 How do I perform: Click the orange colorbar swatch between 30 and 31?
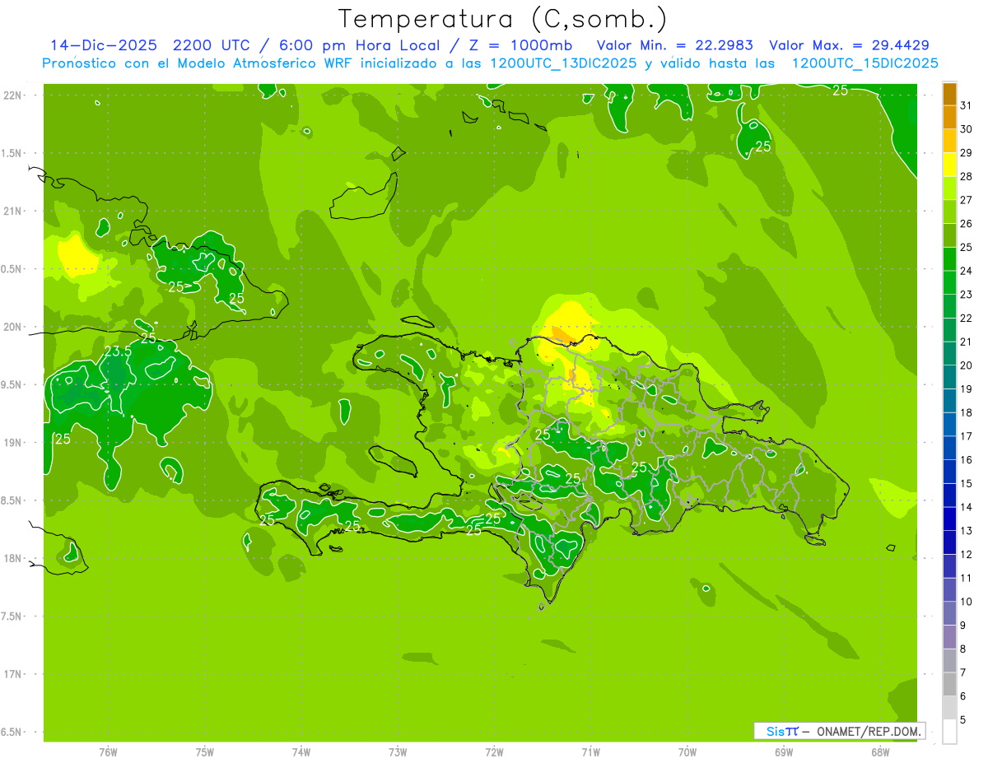coord(949,117)
